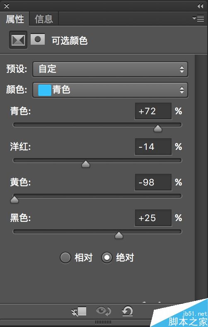Click the 青色 value field showing +72
The width and height of the screenshot is (208, 327).
153,111
